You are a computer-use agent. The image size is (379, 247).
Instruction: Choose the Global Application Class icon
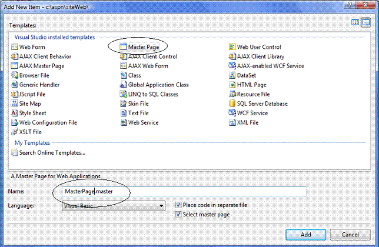point(123,85)
